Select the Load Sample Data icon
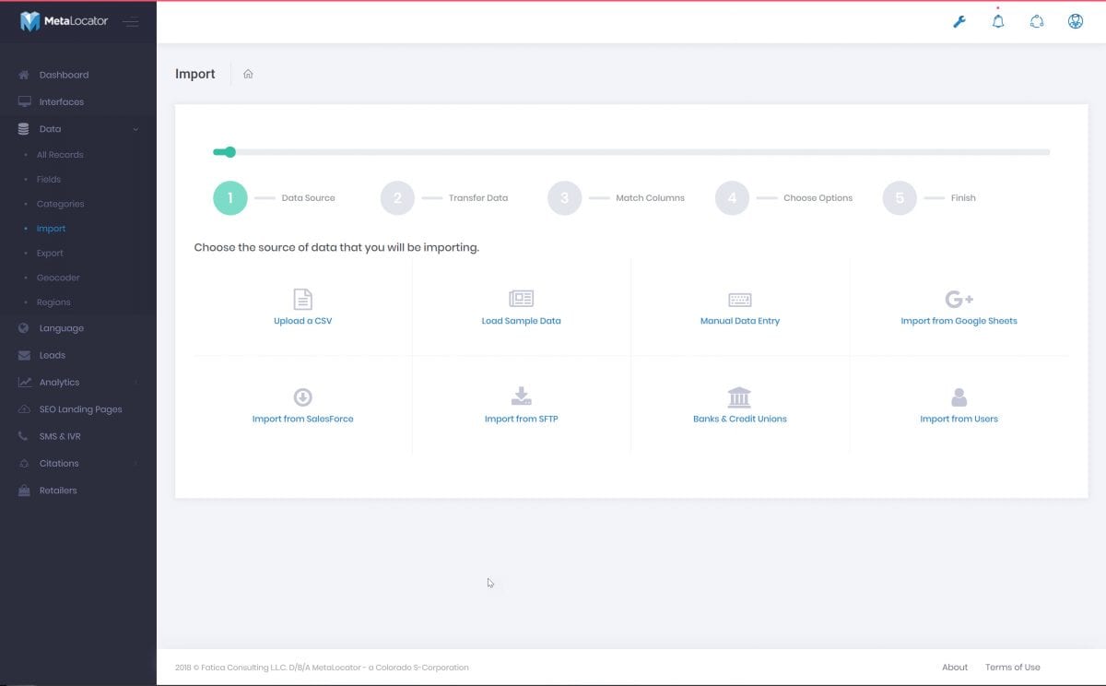 coord(521,299)
